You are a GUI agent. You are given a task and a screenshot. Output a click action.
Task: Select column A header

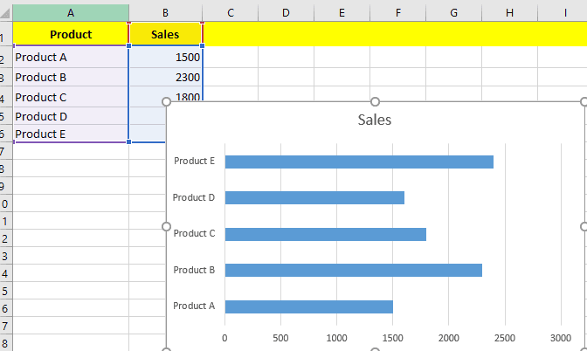tap(71, 12)
